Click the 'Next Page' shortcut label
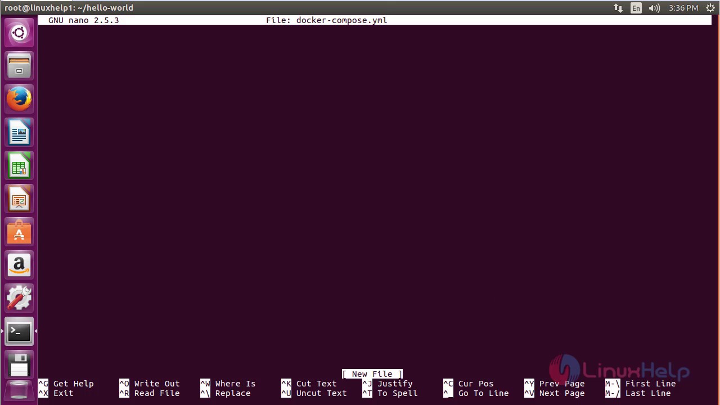 (x=562, y=393)
